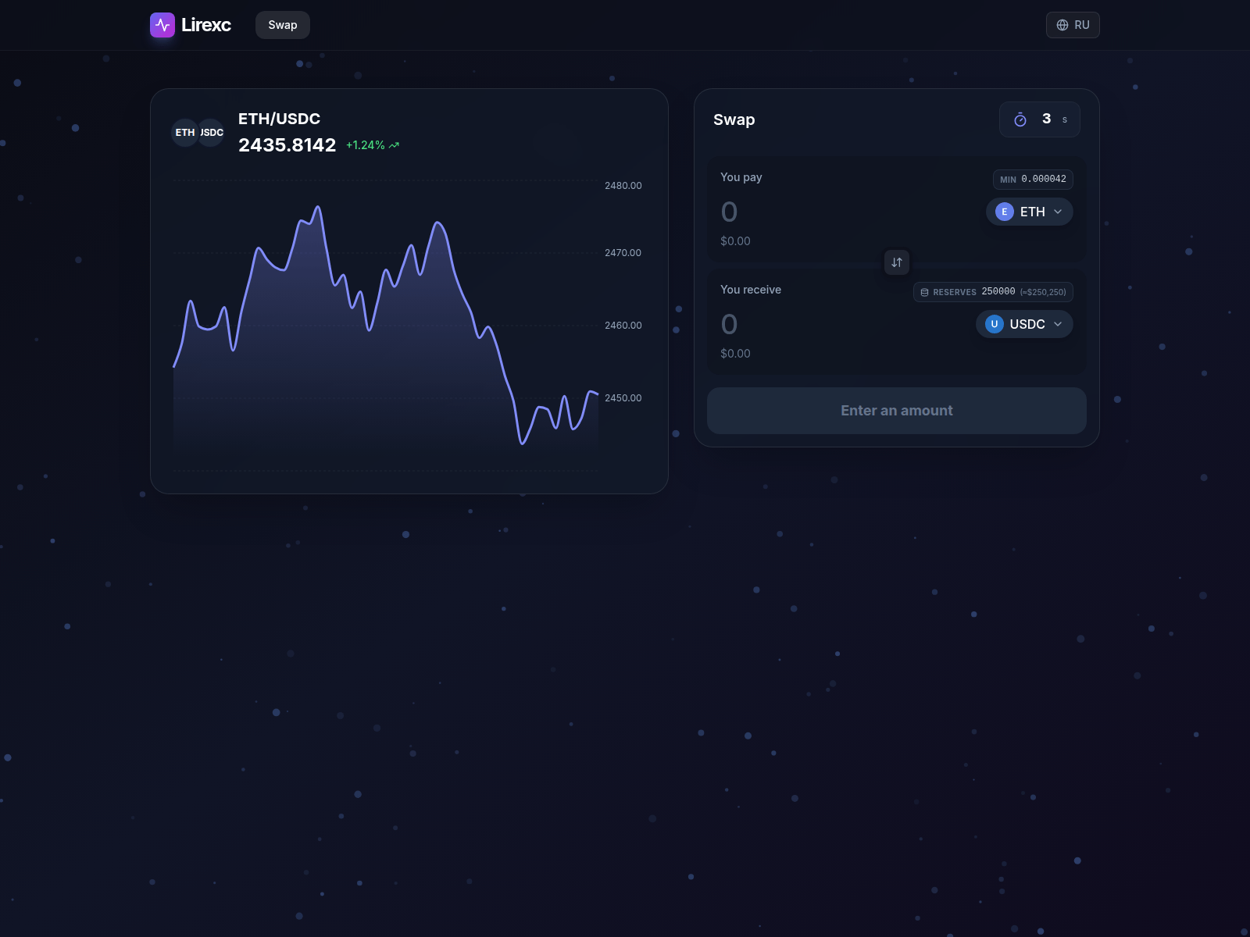Click the You pay label
1250x937 pixels.
tap(741, 177)
